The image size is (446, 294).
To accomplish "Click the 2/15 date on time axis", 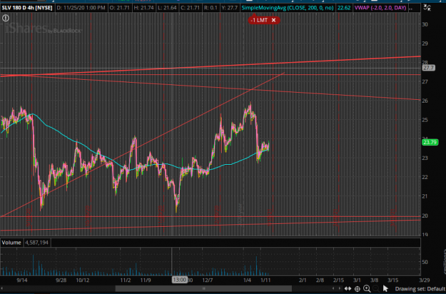I will point(338,280).
